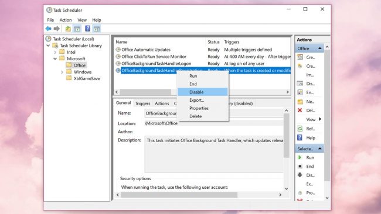Open the View menu in menu bar

(82, 20)
